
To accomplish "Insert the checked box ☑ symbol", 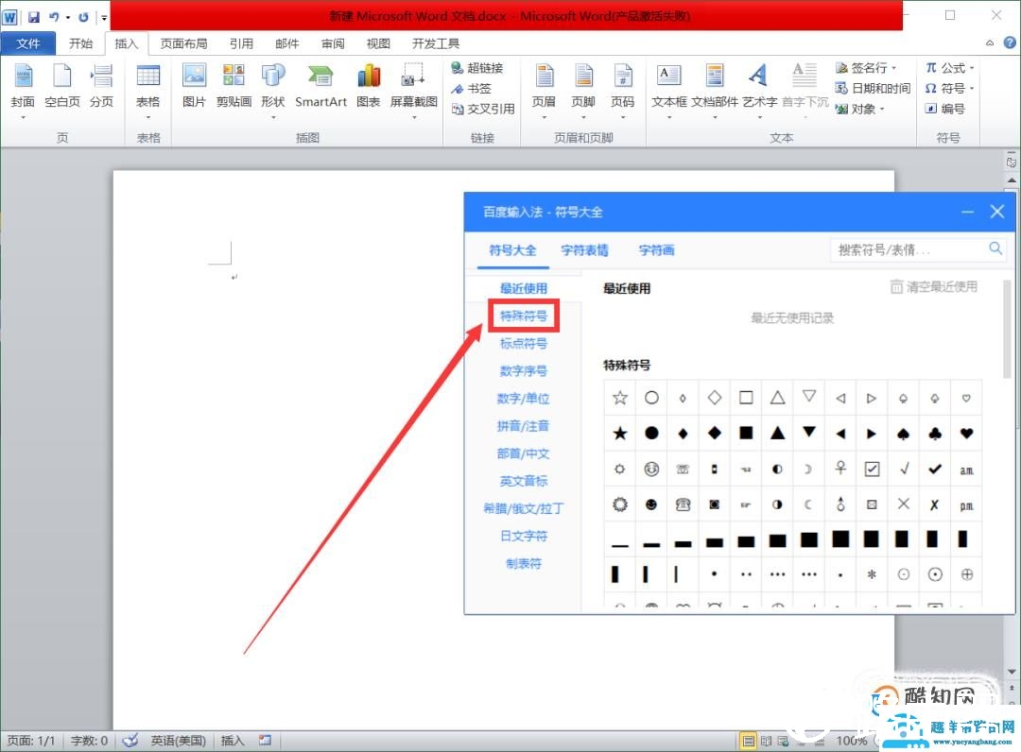I will [872, 469].
